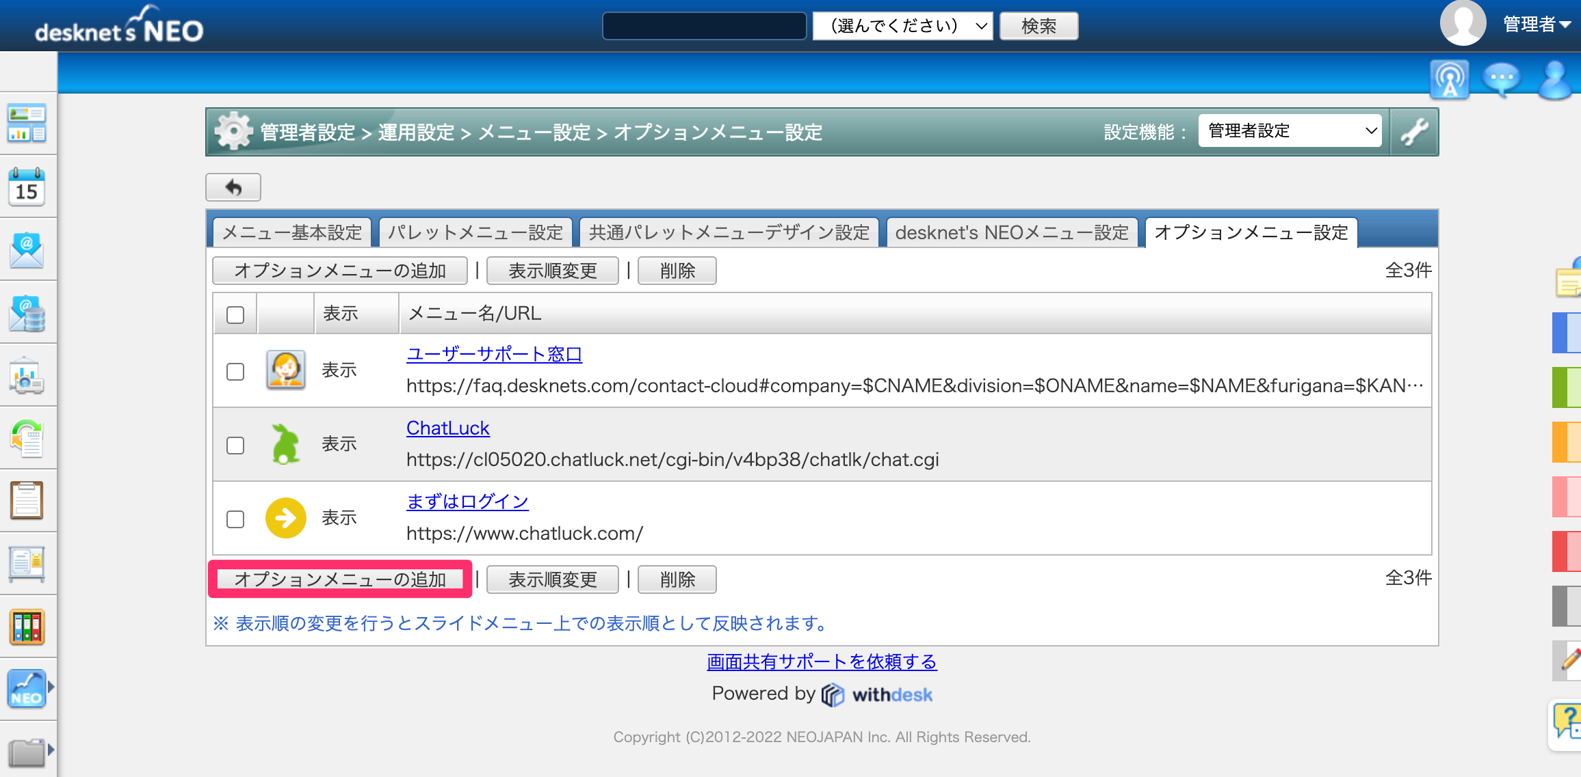Click the top search input field
Screen dimensions: 1581x777
click(x=705, y=26)
